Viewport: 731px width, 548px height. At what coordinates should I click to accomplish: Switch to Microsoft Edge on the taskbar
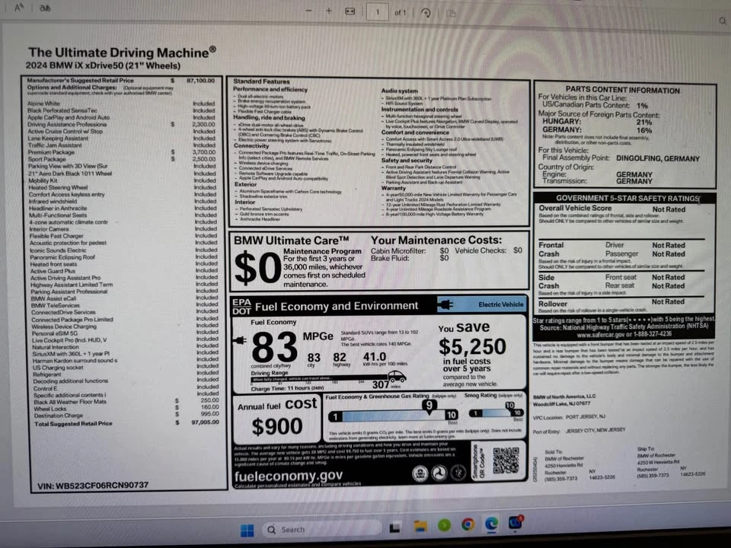[x=491, y=524]
